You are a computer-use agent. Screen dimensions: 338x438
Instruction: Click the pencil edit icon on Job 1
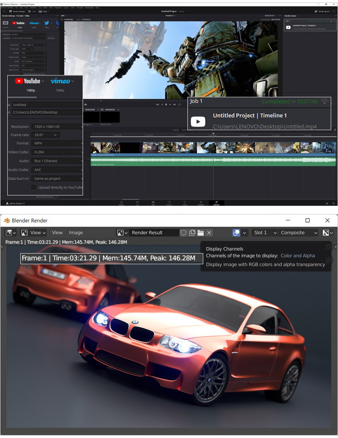331,21
